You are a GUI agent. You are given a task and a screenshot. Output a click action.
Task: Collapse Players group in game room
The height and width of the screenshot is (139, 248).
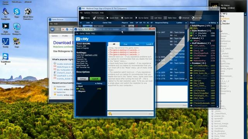[x=77, y=91]
